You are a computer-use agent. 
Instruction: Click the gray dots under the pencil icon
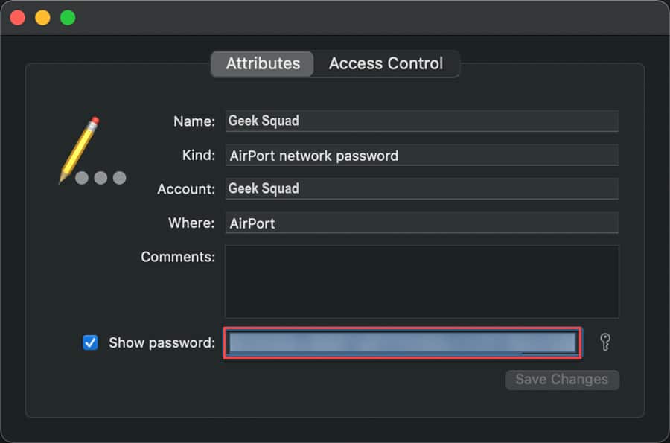coord(100,178)
